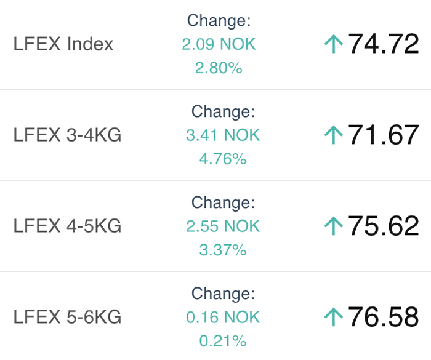Click the 2.80% change percentage

coord(219,68)
